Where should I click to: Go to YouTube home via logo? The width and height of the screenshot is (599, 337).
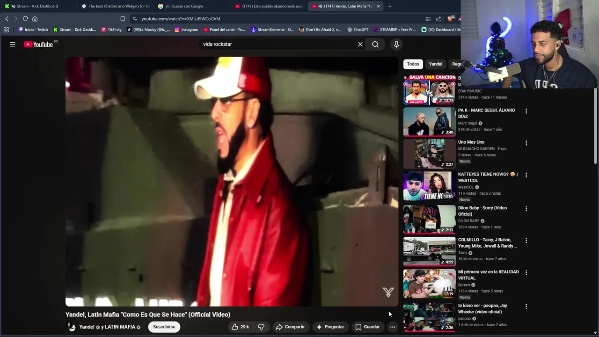click(38, 44)
